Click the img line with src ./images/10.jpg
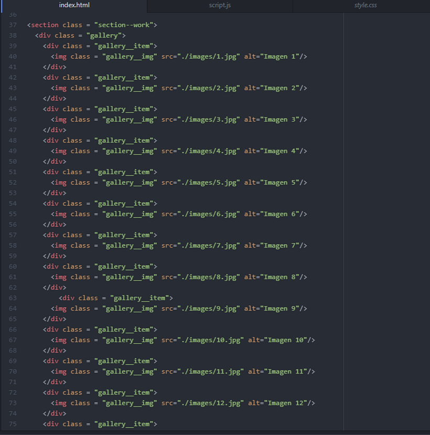 [183, 340]
